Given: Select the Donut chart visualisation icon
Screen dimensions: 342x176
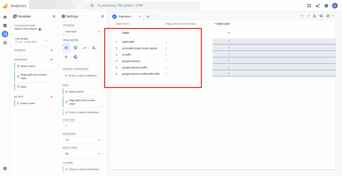Looking at the screenshot, I should [75, 48].
